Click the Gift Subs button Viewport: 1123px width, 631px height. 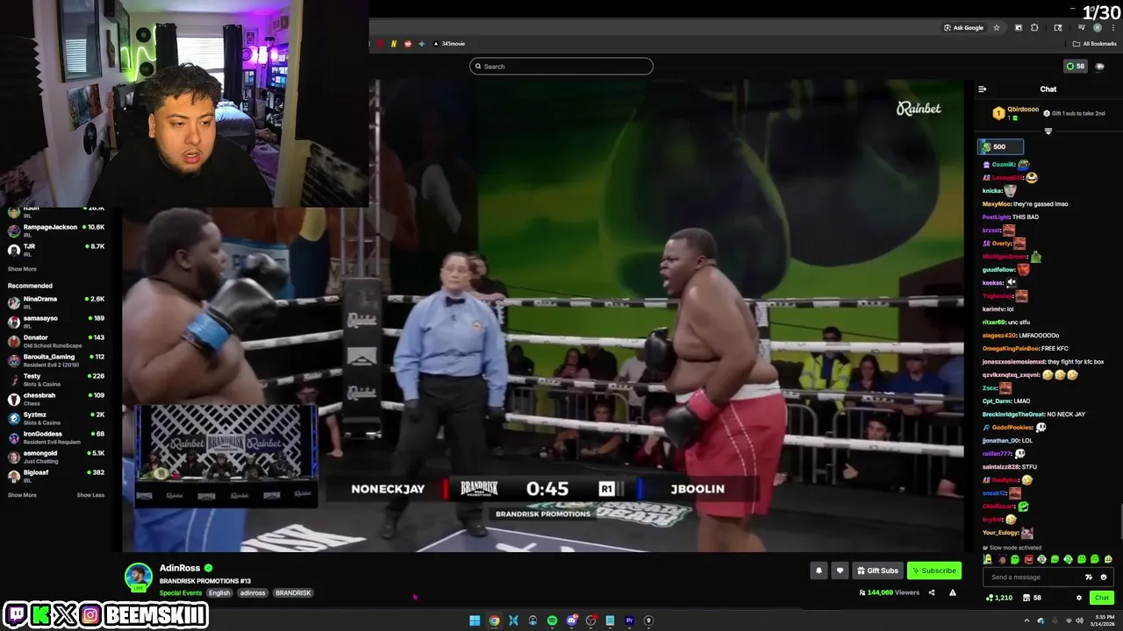(x=876, y=571)
